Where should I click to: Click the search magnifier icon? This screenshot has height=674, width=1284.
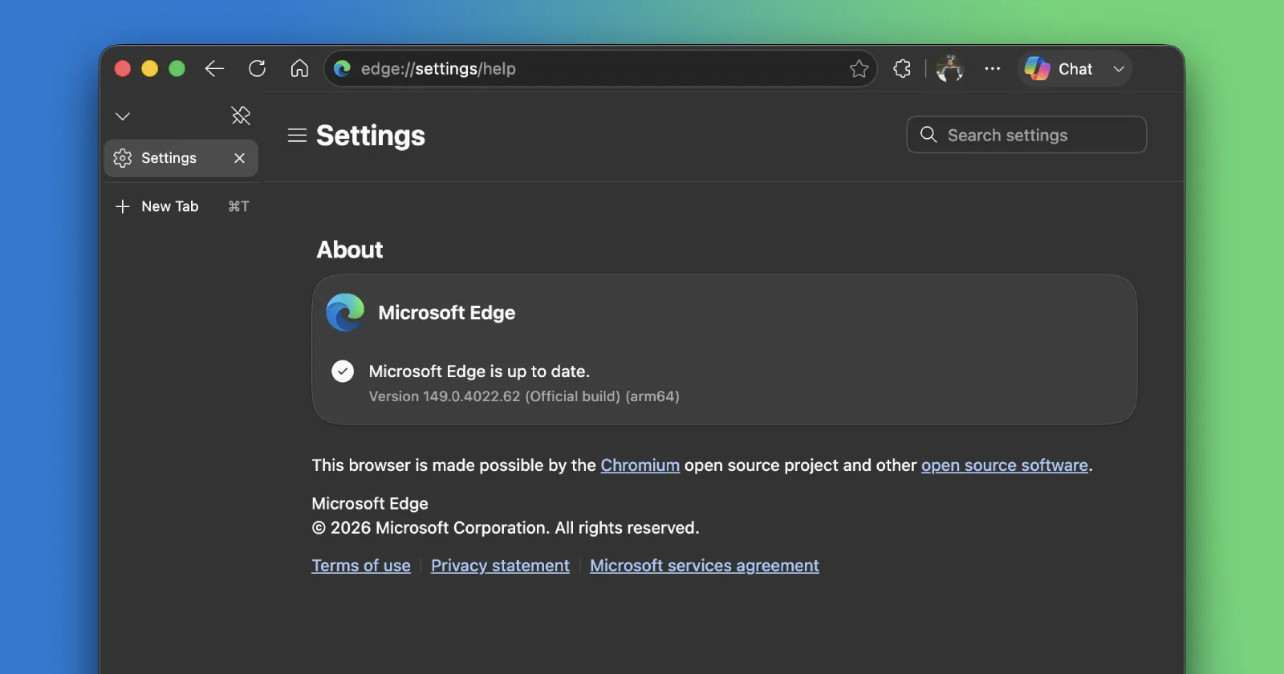(928, 135)
